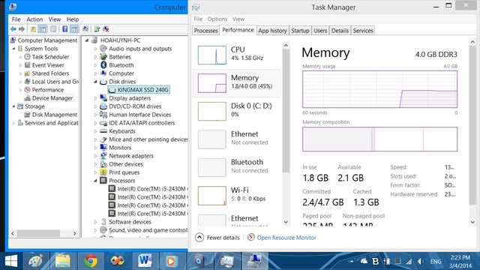Switch to the Processes tab

tap(205, 31)
